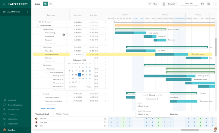219x133 pixels.
Task: Click Today in date picker
Action: click(x=88, y=87)
